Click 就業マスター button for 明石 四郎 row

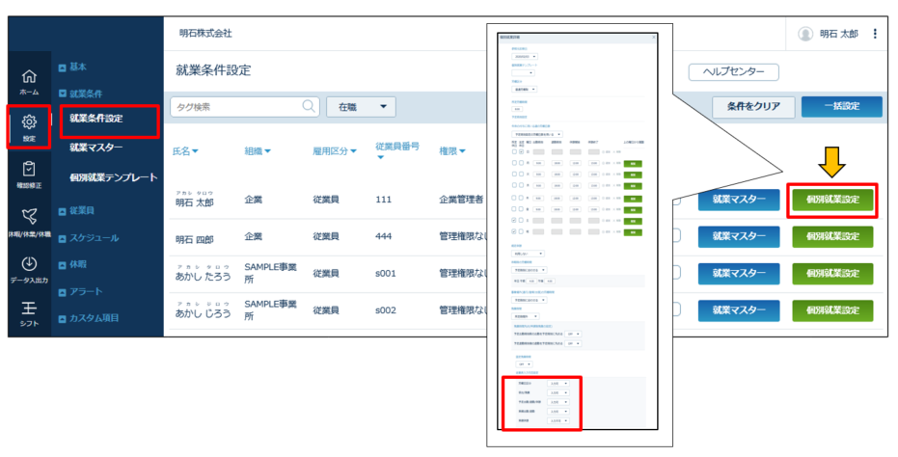coord(739,236)
